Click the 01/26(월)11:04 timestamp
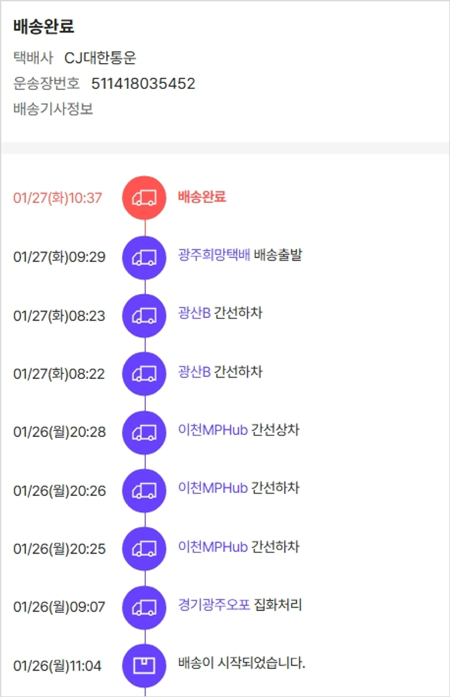This screenshot has height=697, width=450. (58, 666)
